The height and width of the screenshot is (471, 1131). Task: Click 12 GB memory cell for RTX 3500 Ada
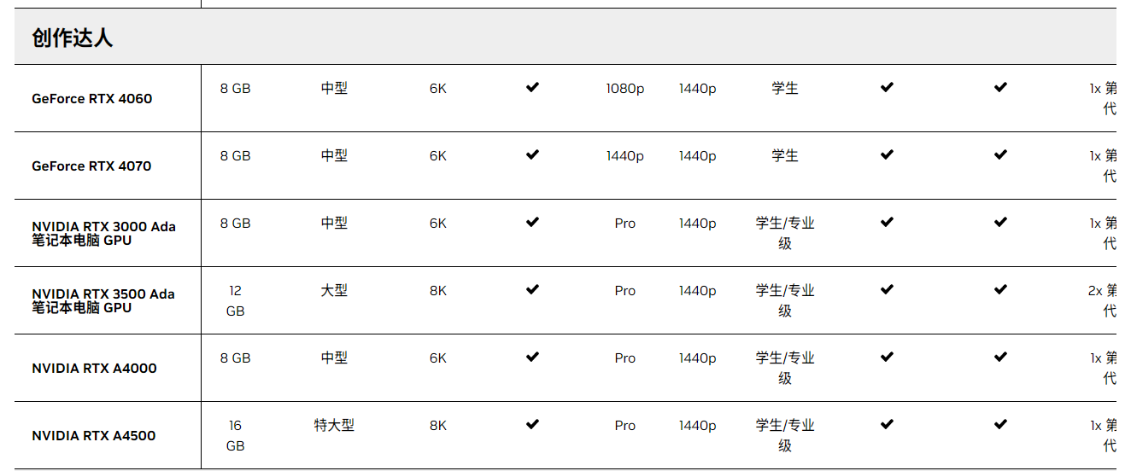click(235, 300)
